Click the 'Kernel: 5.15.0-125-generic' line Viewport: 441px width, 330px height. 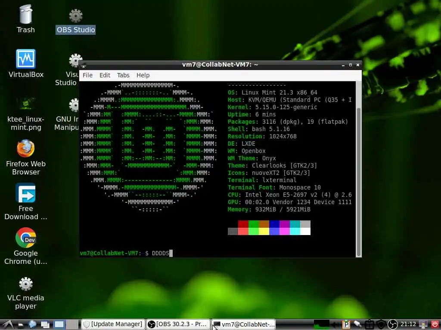[273, 107]
